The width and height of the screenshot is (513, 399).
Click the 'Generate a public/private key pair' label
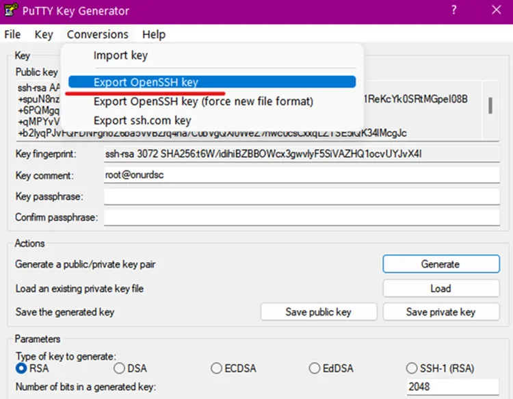pos(85,264)
